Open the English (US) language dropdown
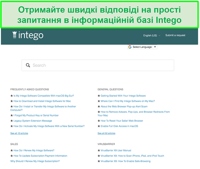This screenshot has width=200, height=169. click(x=151, y=35)
